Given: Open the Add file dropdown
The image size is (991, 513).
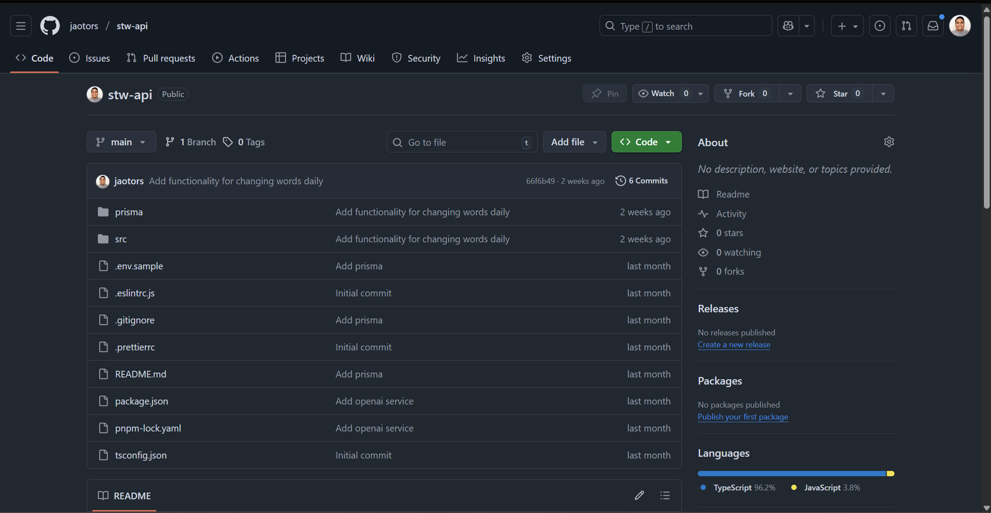Looking at the screenshot, I should [x=574, y=142].
